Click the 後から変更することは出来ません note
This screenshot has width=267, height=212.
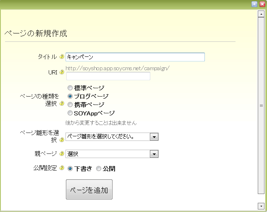101,123
